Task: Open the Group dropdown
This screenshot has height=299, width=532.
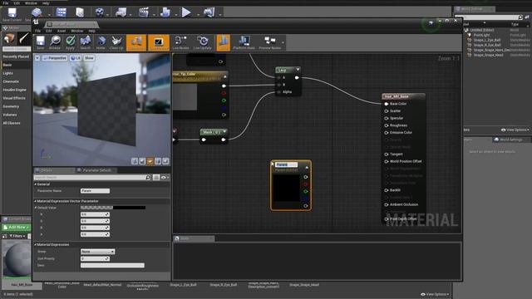Action: tap(98, 252)
